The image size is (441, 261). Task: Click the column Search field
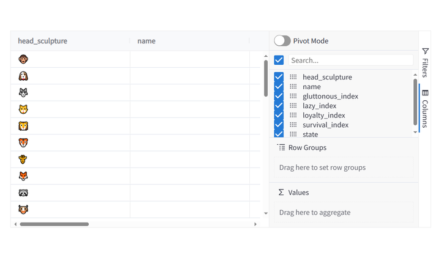pos(350,60)
